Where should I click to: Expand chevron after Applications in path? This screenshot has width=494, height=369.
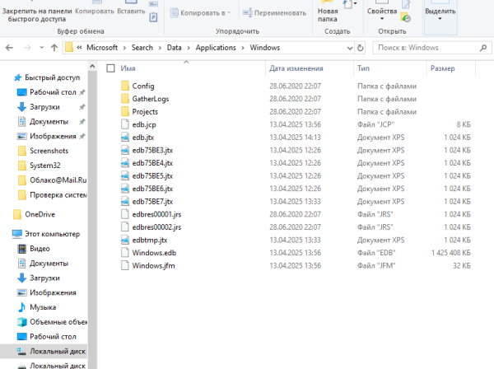click(x=243, y=48)
